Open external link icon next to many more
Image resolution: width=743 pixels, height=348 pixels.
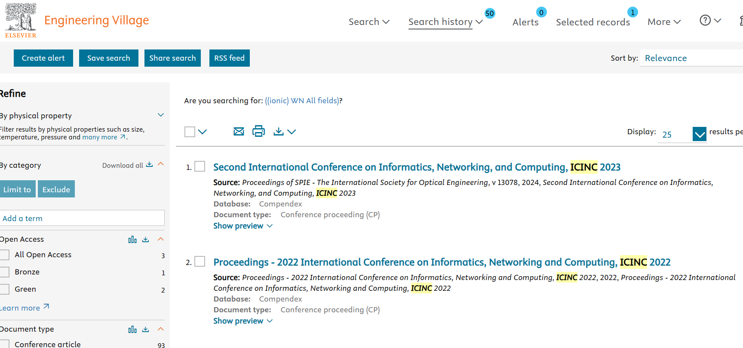pyautogui.click(x=123, y=137)
